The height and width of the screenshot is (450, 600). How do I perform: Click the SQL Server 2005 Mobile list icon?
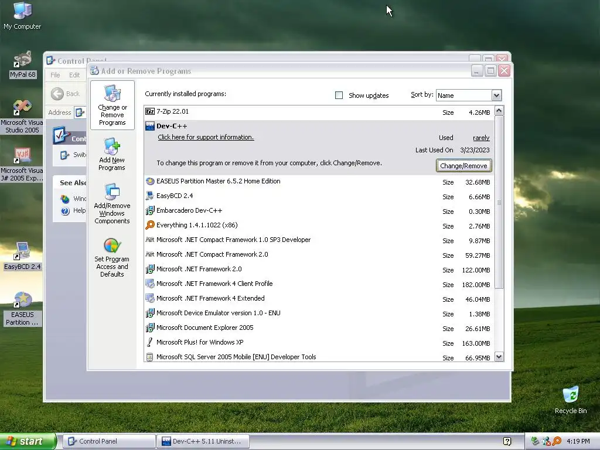tap(150, 357)
